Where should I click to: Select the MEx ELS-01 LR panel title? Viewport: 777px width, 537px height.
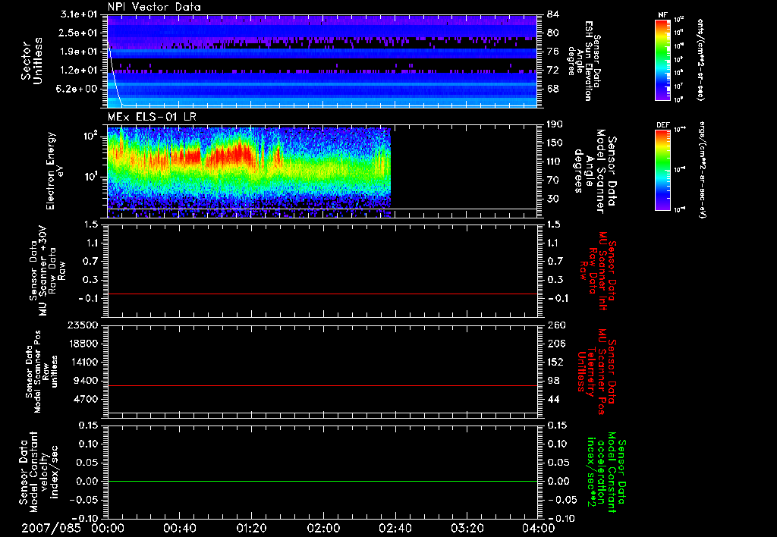coord(152,117)
